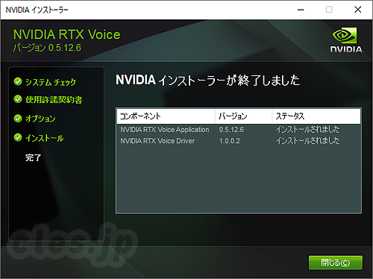Screen dimensions: 373x279
Task: Click the green check beside 使用許諾契約書
Action: [18, 99]
